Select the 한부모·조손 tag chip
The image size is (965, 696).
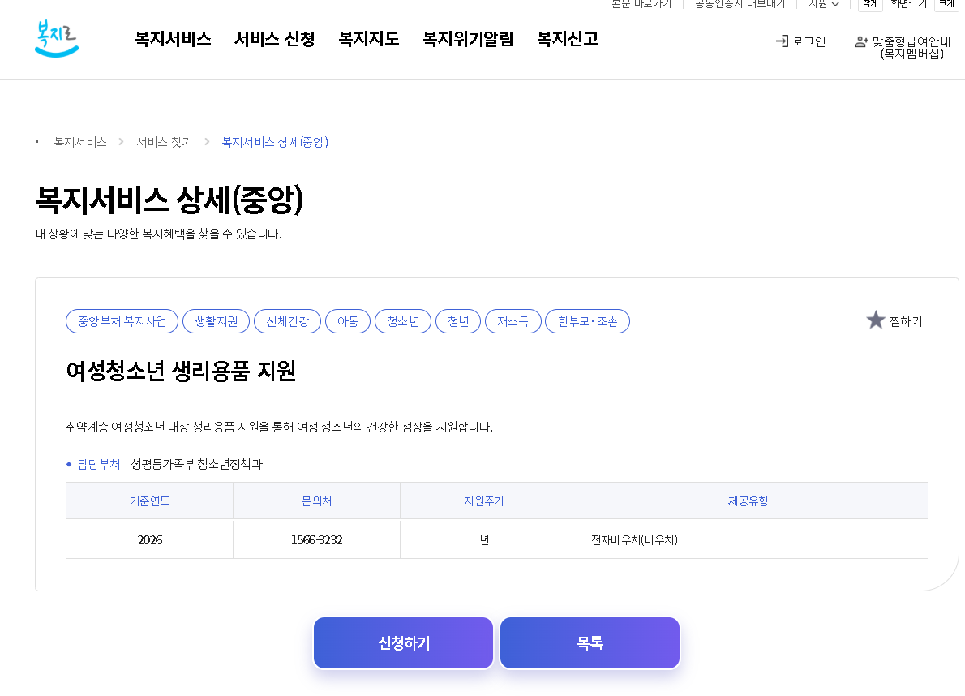point(587,321)
